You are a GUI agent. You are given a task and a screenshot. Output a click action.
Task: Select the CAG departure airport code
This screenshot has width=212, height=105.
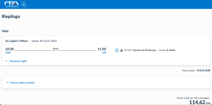8,53
